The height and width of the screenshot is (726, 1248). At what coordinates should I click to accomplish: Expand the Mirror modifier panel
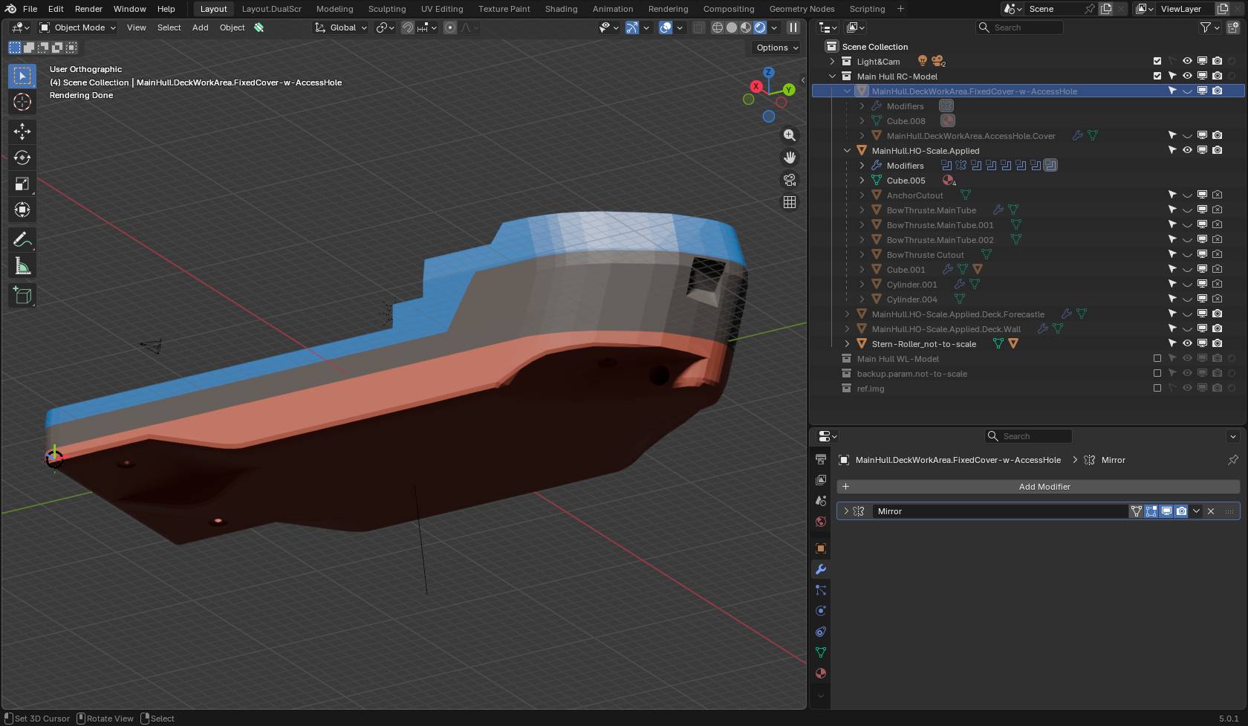(x=845, y=511)
